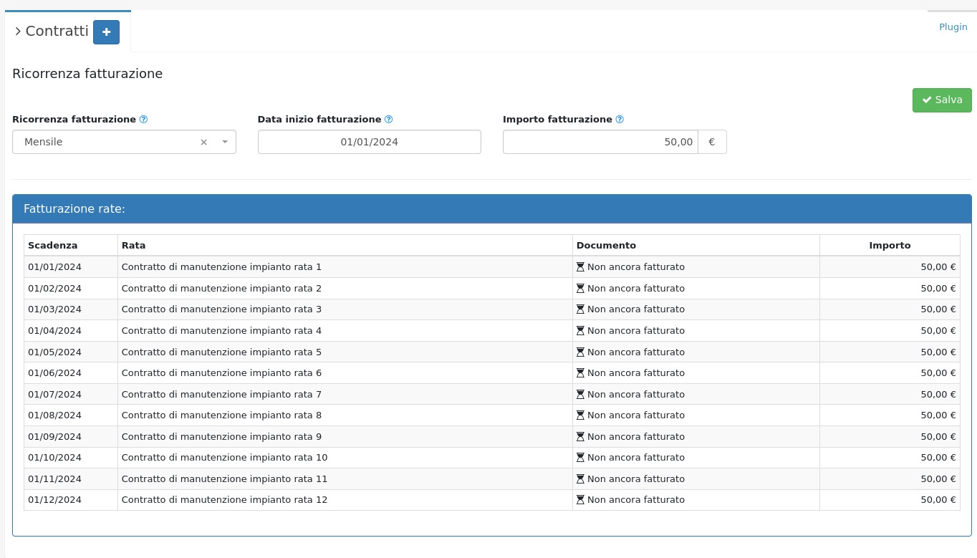Click help icon next to Data inizio fatturazione

(389, 120)
